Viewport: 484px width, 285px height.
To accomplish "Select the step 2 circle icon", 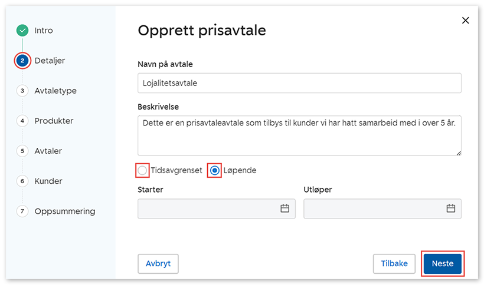I will tap(22, 61).
